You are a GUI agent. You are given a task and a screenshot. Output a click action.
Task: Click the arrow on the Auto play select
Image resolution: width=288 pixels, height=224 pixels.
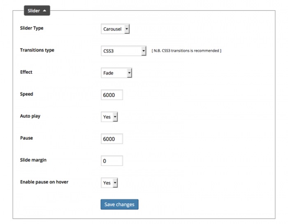(115, 117)
